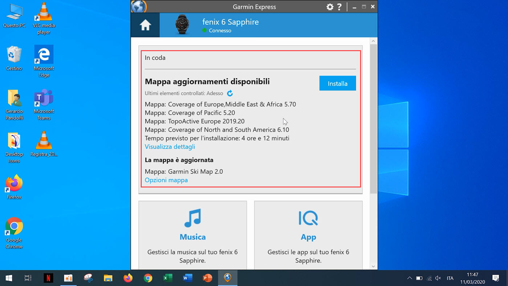Open Garmin Express settings gear
508x286 pixels.
click(330, 7)
